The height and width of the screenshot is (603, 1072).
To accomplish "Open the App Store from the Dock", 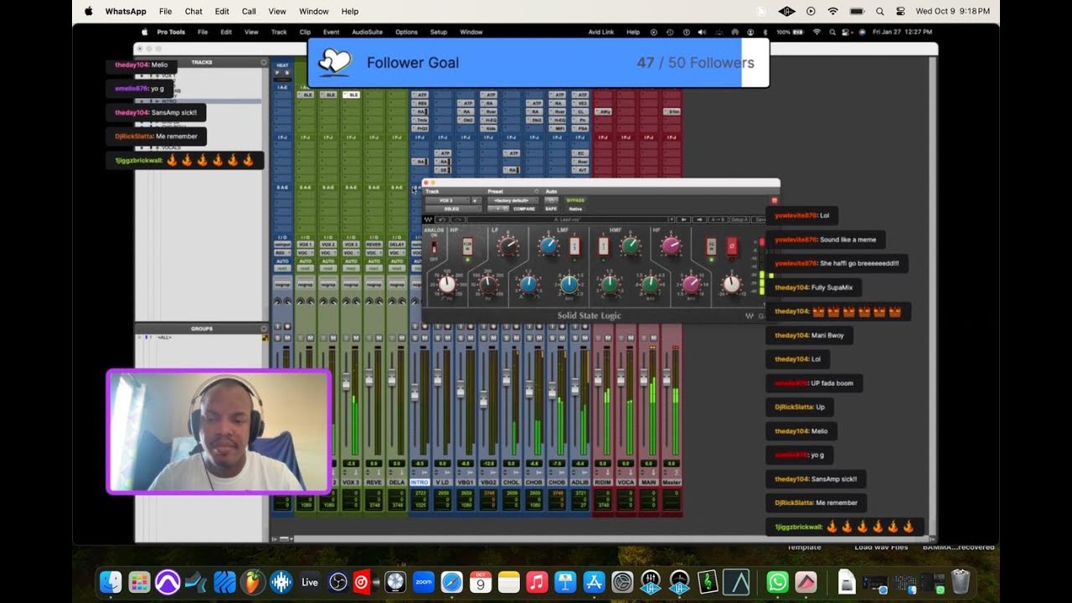I will click(594, 582).
